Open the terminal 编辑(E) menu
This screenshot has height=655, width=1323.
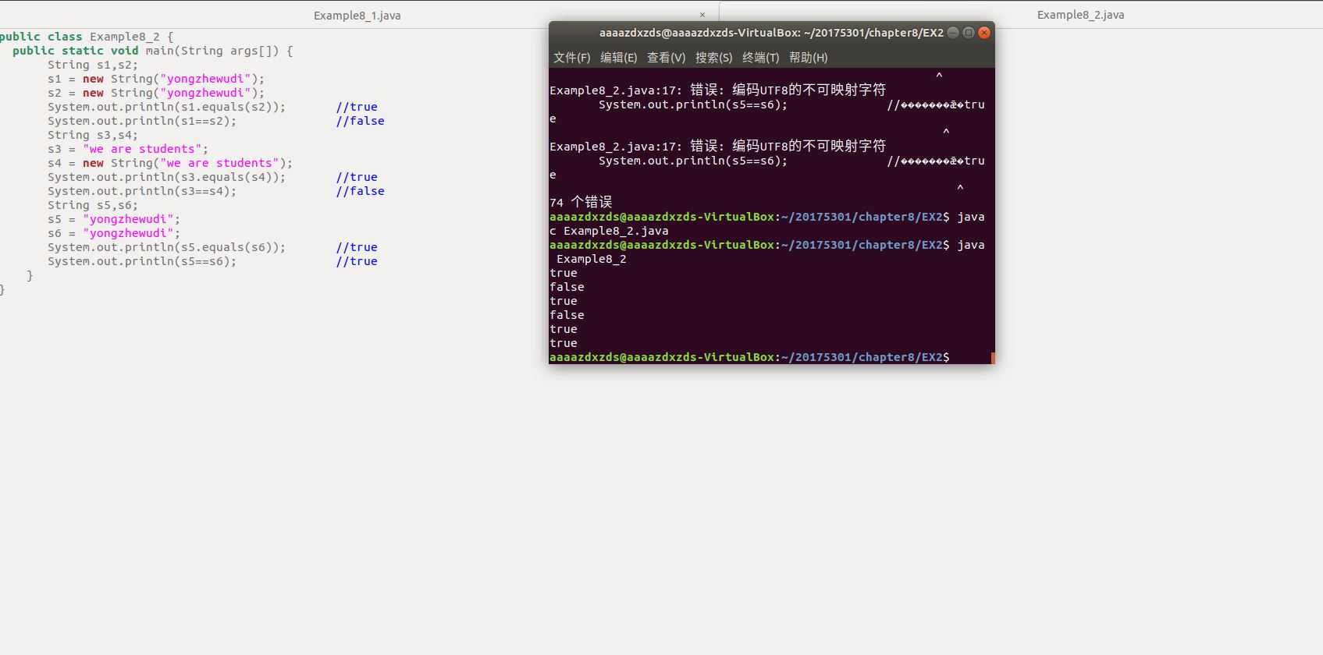[x=619, y=58]
